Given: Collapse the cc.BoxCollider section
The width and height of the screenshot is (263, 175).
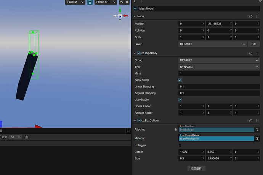Looking at the screenshot, I should click(x=135, y=120).
